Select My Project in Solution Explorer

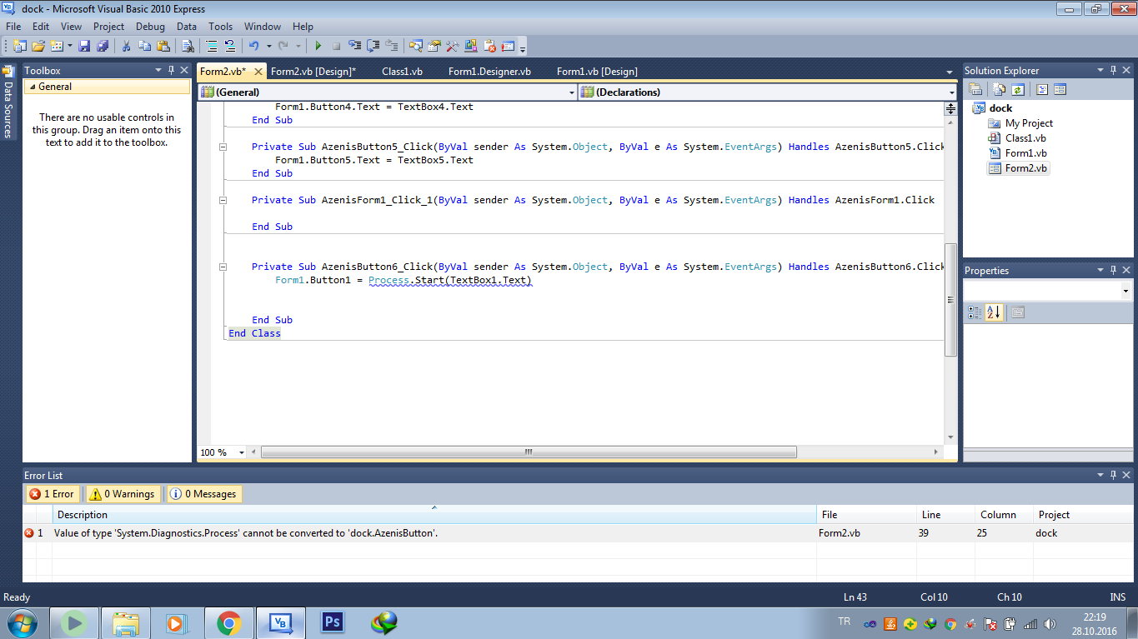coord(1029,123)
